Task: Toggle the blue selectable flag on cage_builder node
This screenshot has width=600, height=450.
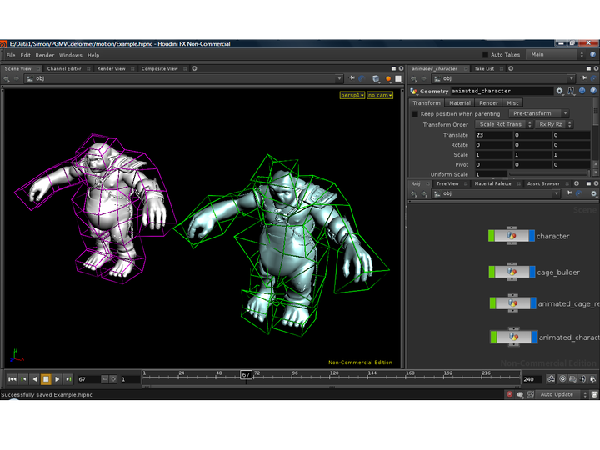Action: pos(532,272)
